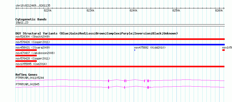Click the double exon pair on PTPRM NM_001105244

(125, 81)
